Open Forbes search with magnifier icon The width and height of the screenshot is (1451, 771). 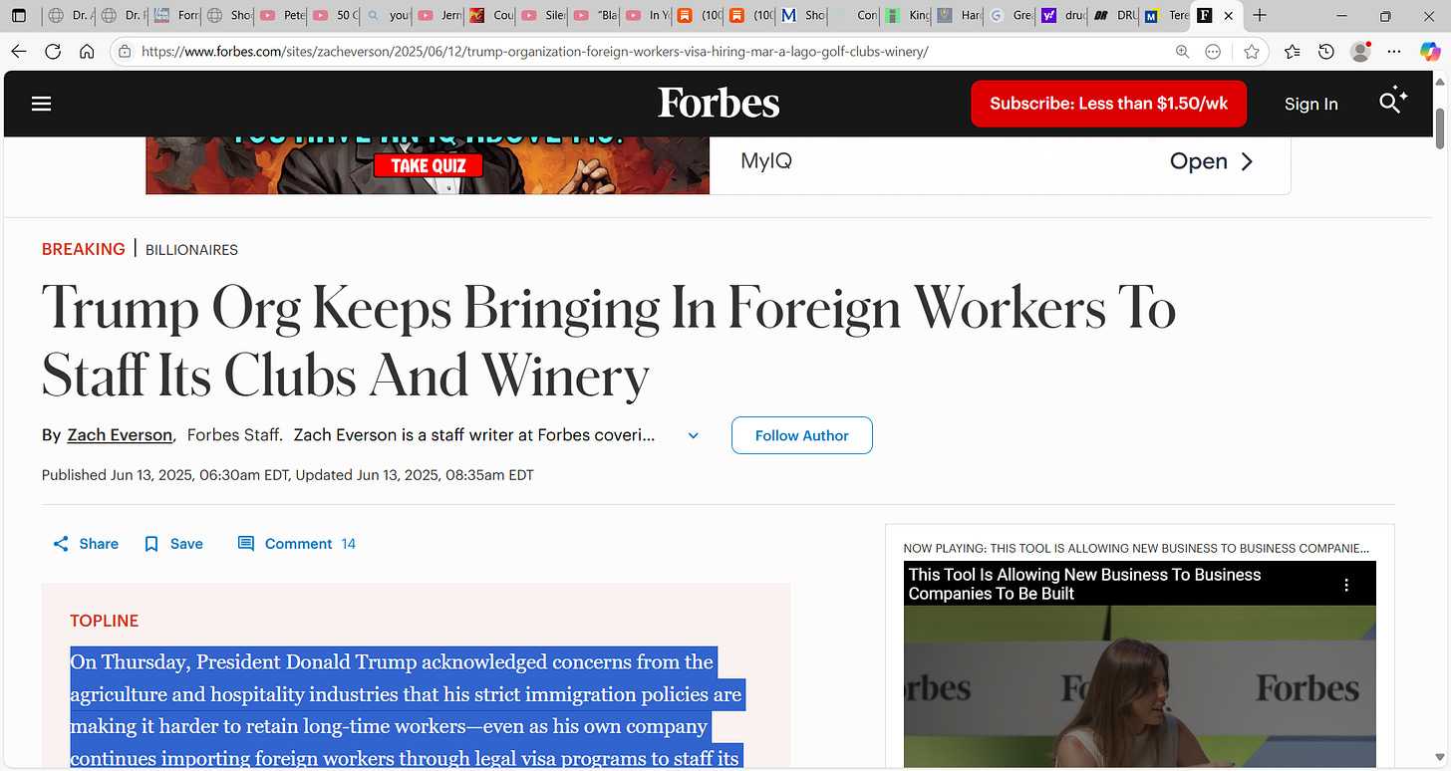[1392, 101]
